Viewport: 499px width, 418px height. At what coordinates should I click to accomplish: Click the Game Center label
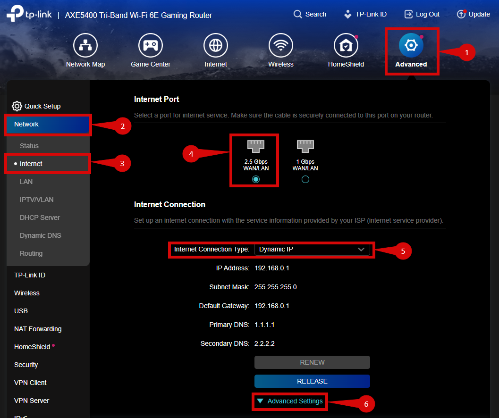151,64
